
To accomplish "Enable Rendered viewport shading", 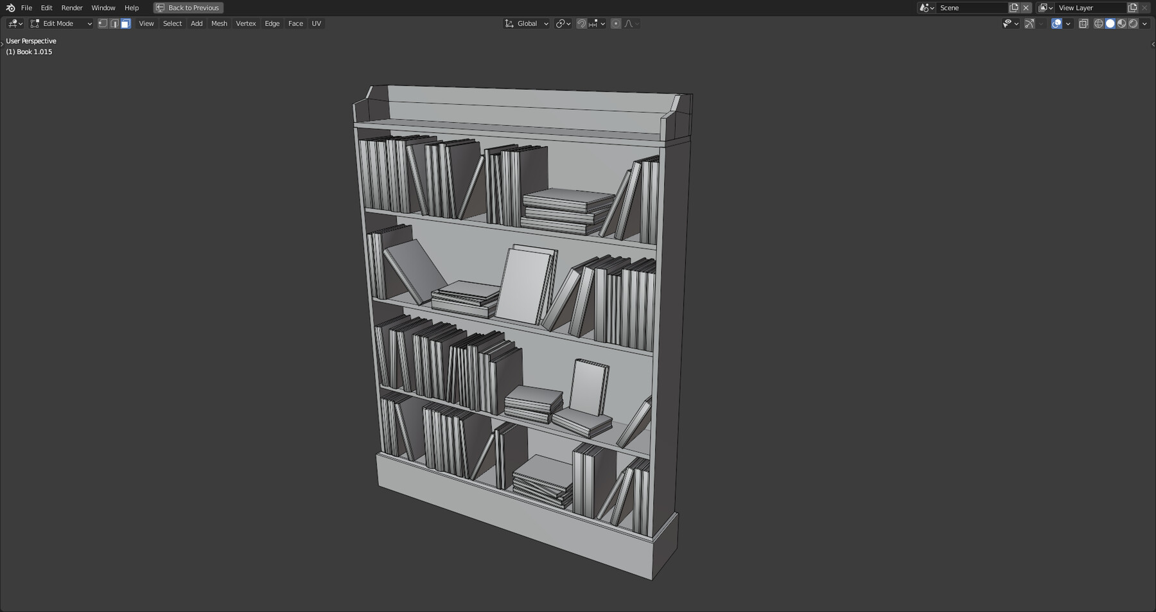I will 1133,23.
